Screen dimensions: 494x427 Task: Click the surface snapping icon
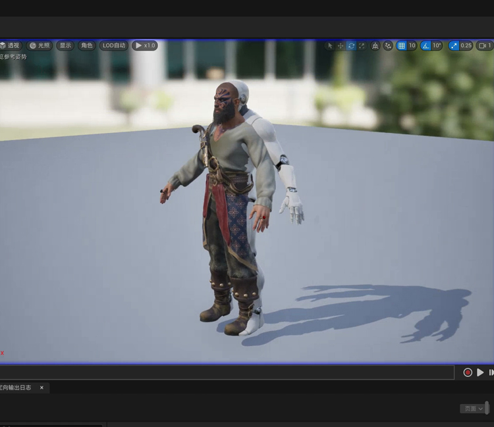[x=388, y=46]
